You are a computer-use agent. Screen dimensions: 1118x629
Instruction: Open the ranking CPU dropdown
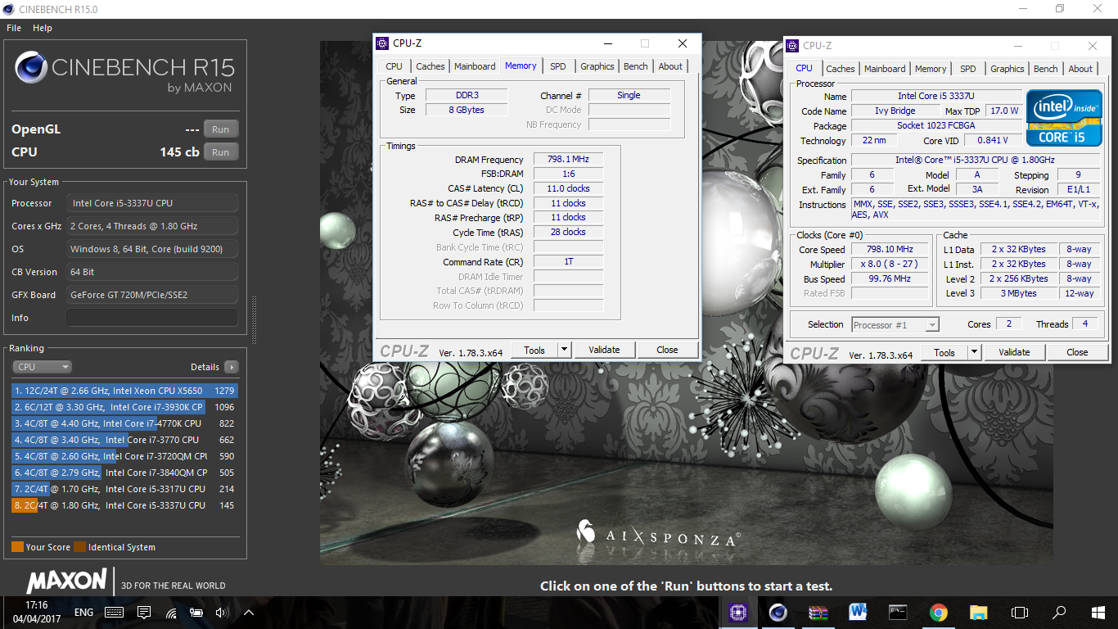click(x=42, y=367)
